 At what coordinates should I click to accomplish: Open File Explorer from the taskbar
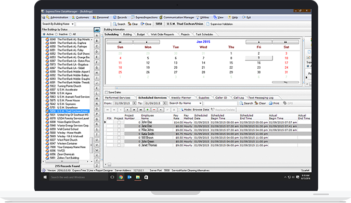[138, 177]
